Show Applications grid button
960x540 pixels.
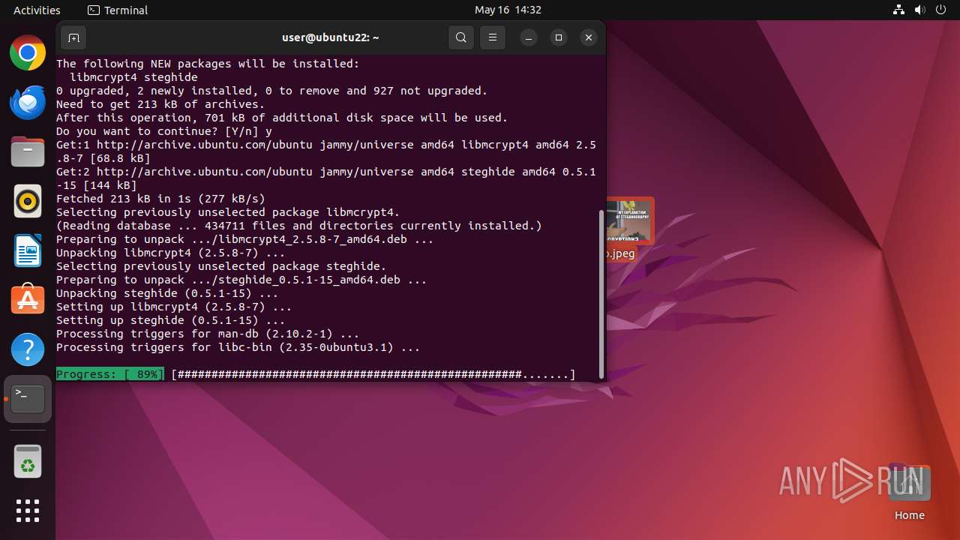click(x=28, y=511)
